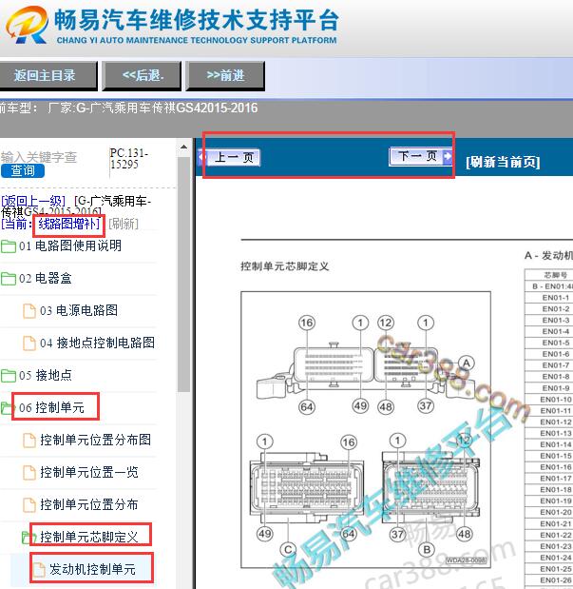Click the sidebar vertical scrollbar thumb
Screen dimensions: 573x589
tap(183, 273)
